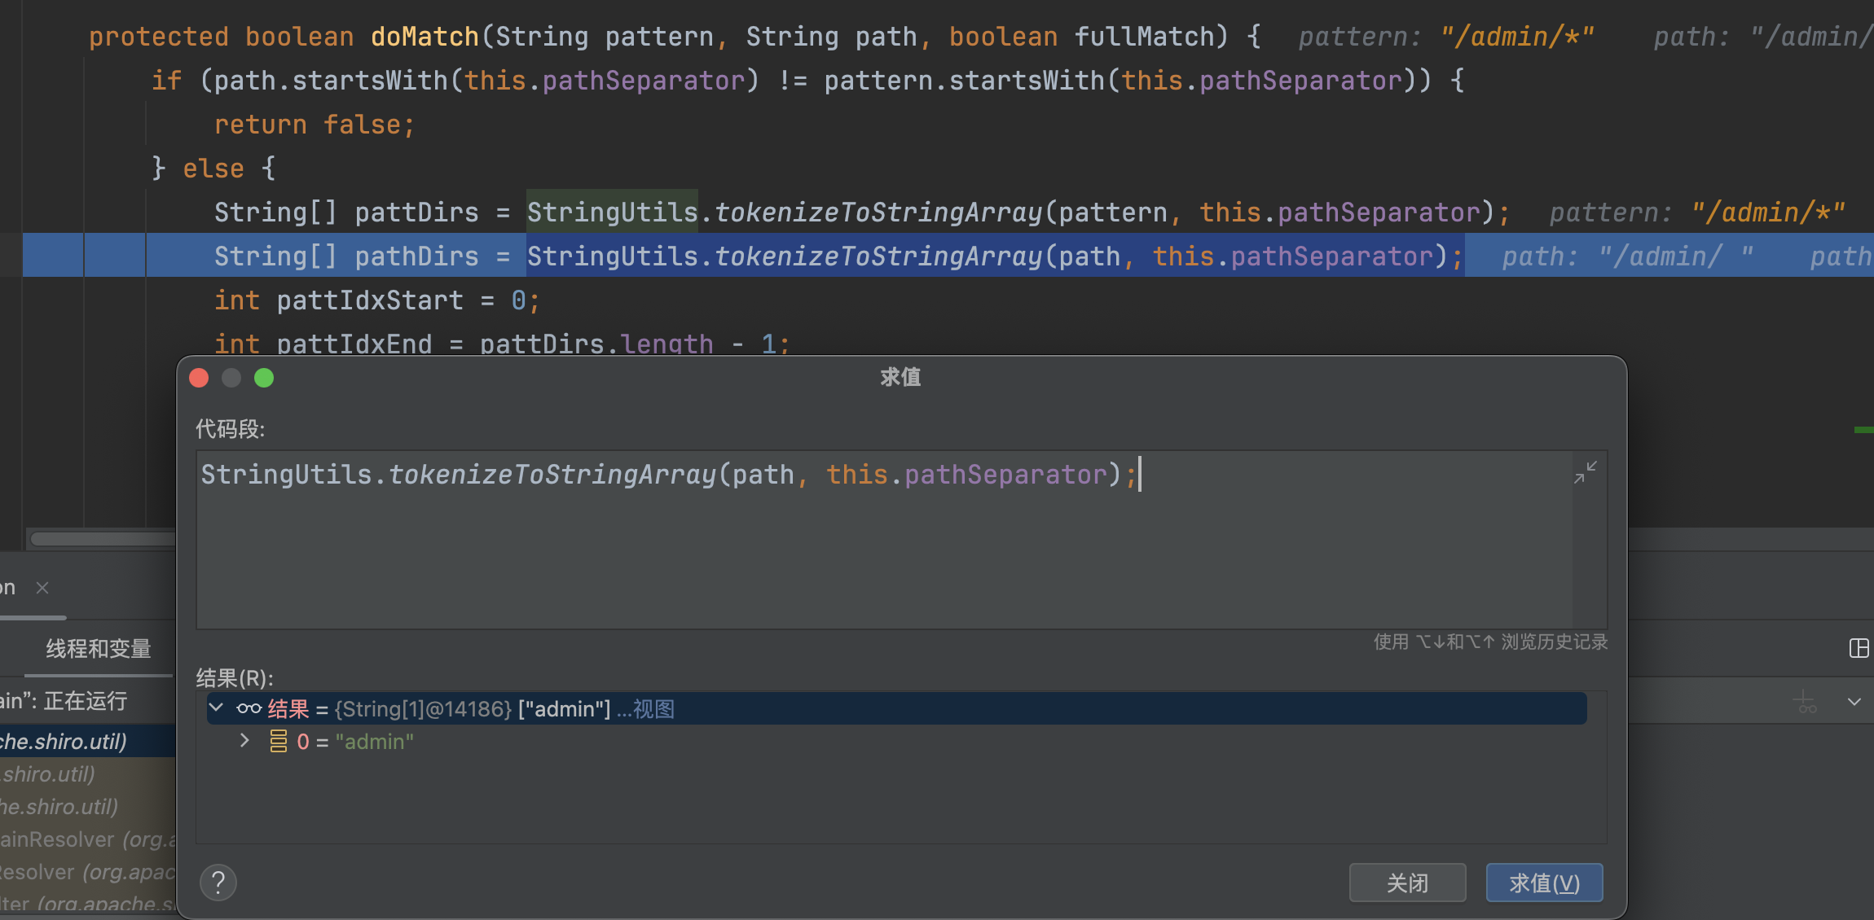1874x920 pixels.
Task: Click the add watch glasses icon
Action: tap(1805, 702)
